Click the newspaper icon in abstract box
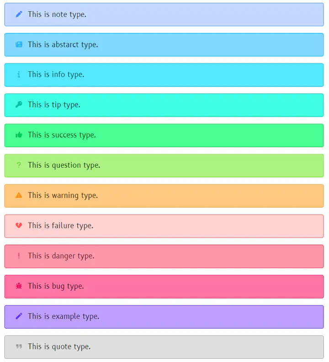Viewport: 329px width, 362px height. click(19, 44)
